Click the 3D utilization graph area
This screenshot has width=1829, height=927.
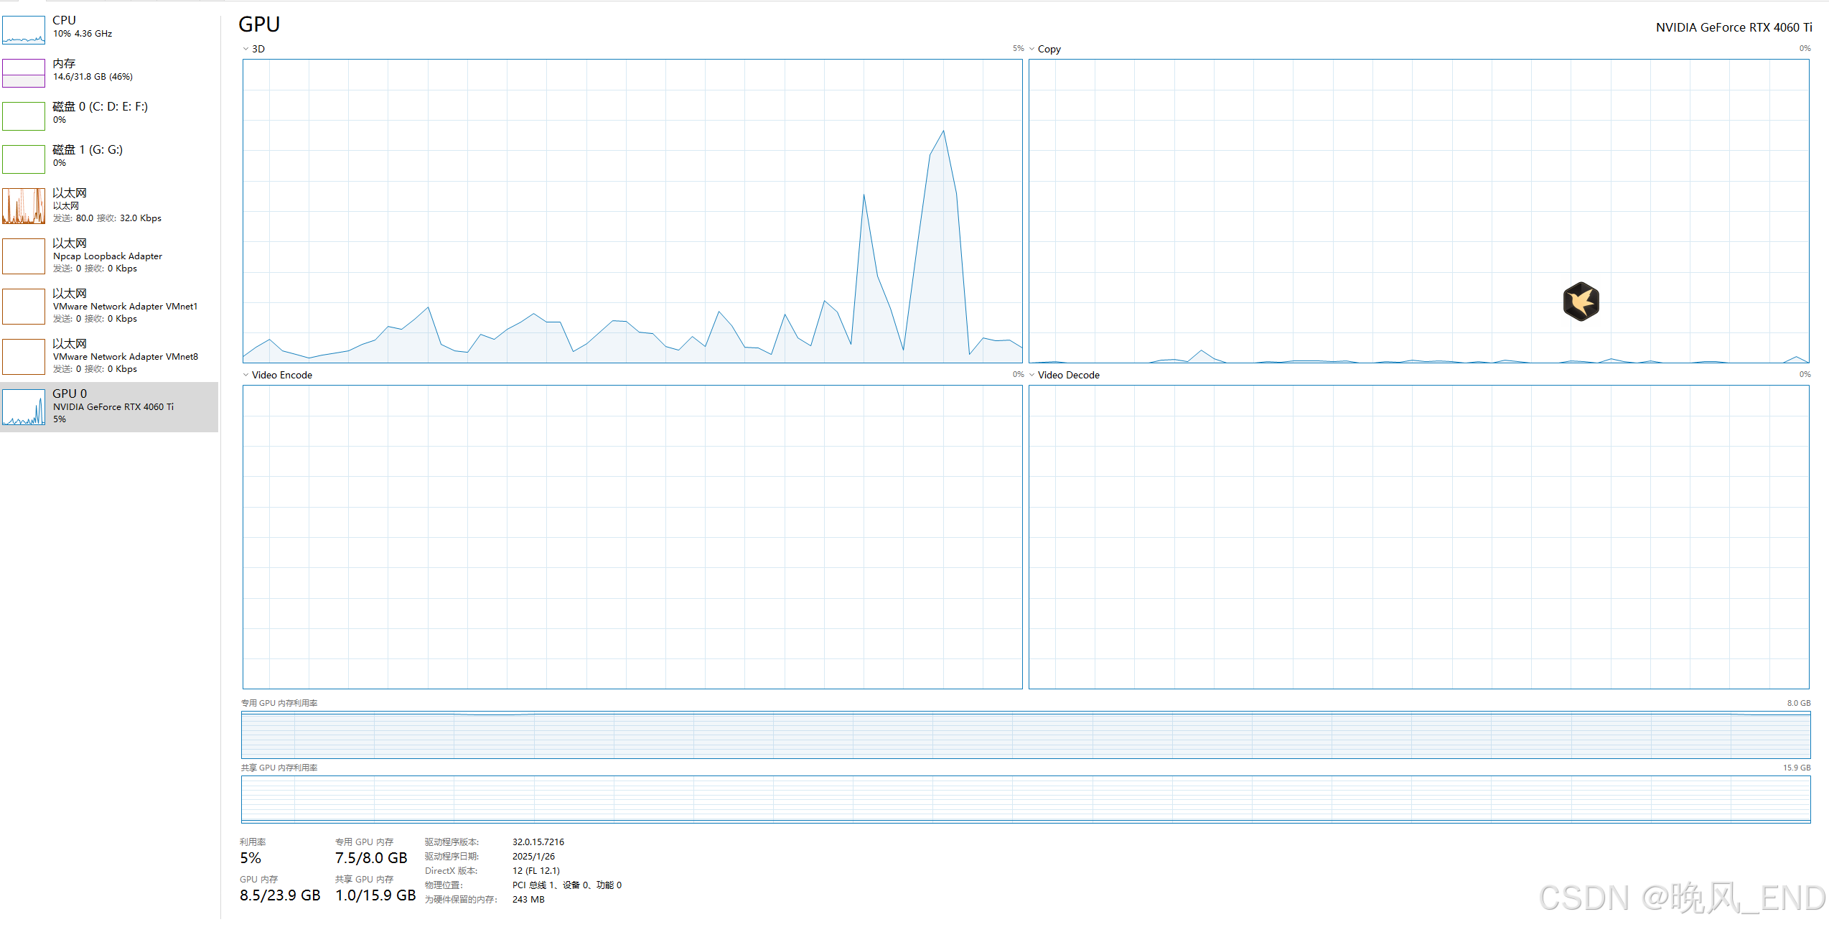[x=632, y=210]
